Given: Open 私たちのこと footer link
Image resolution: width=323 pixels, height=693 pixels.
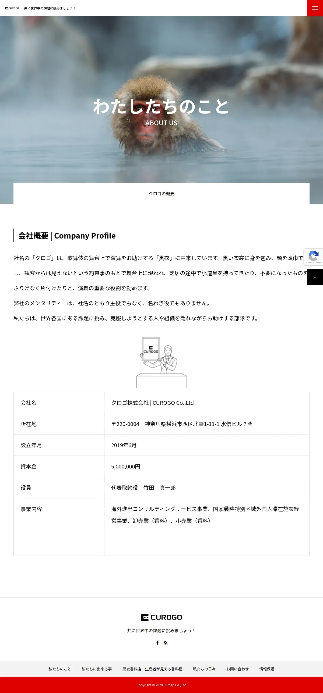Looking at the screenshot, I should [x=60, y=669].
